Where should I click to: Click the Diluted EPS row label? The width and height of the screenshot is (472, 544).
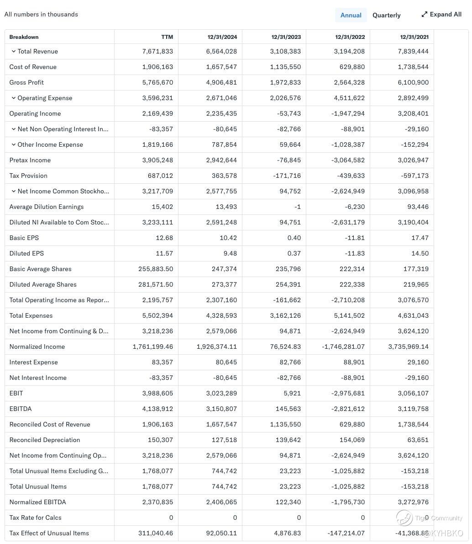26,253
